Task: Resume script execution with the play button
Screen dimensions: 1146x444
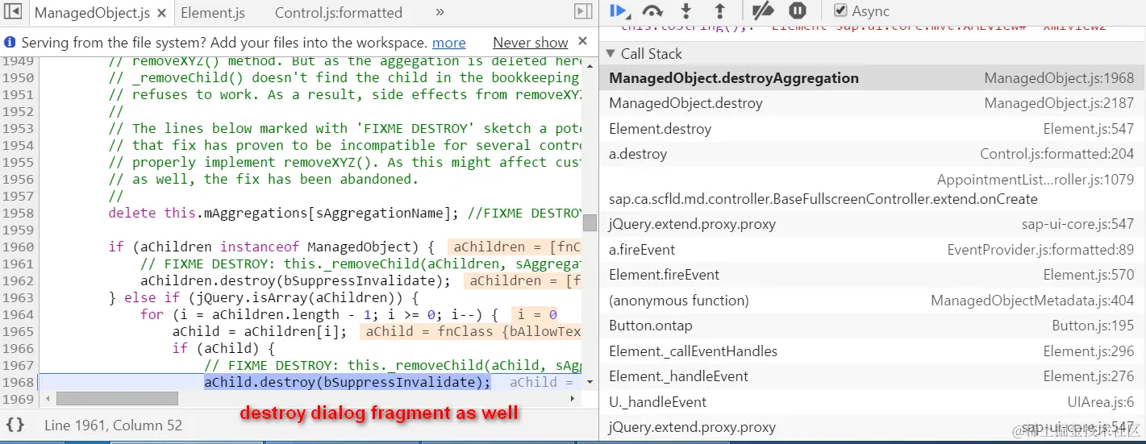Action: click(619, 11)
